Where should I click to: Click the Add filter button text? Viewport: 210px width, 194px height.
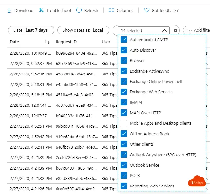tap(202, 30)
